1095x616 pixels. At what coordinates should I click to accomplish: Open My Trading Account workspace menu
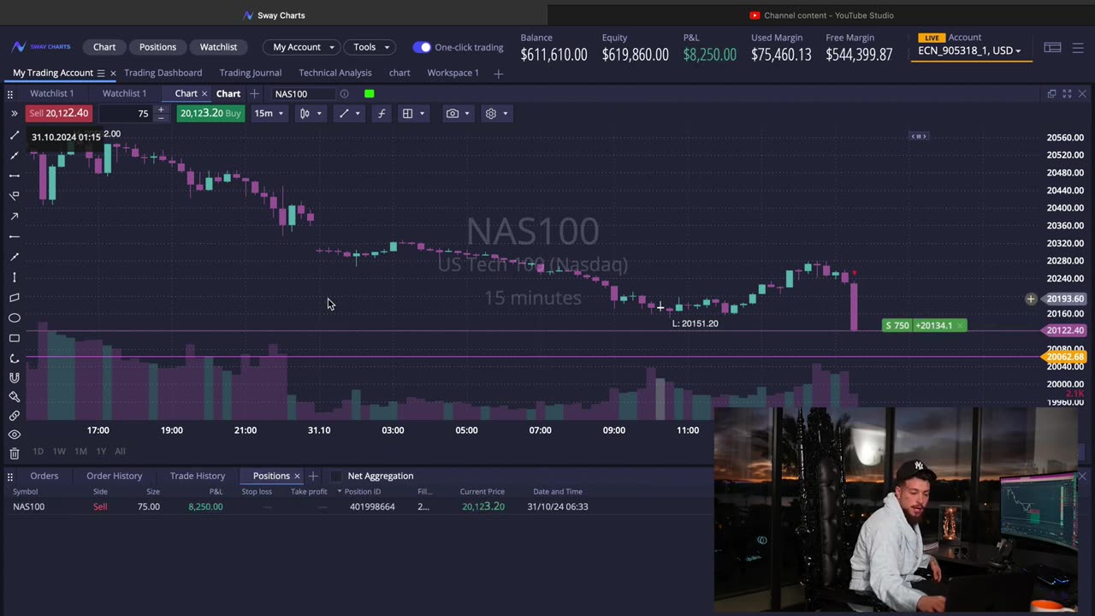[x=101, y=74]
